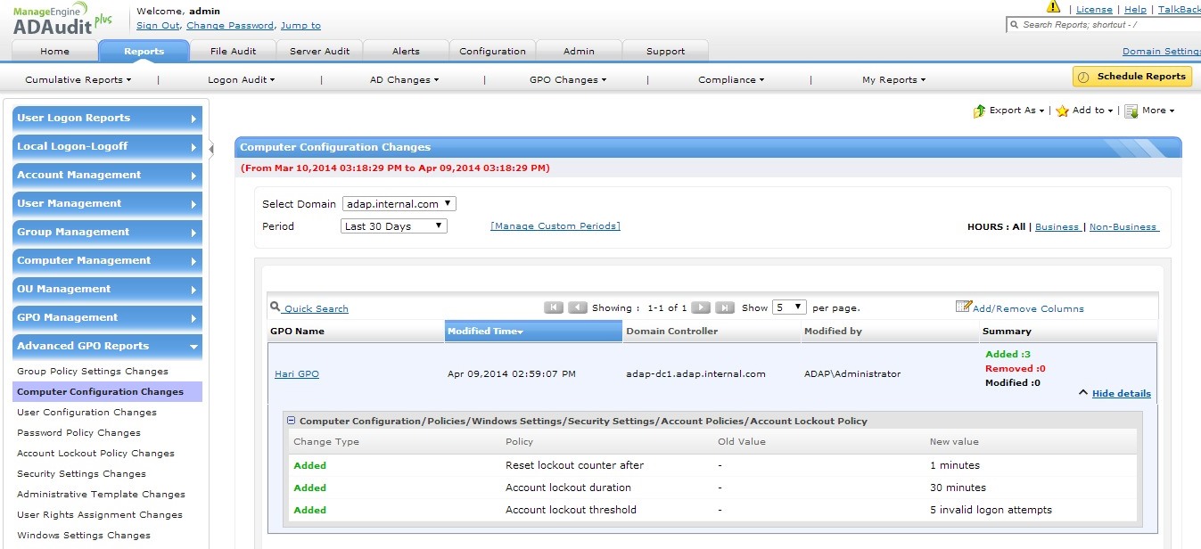Click the warning alert icon near License
This screenshot has width=1201, height=549.
click(1053, 8)
